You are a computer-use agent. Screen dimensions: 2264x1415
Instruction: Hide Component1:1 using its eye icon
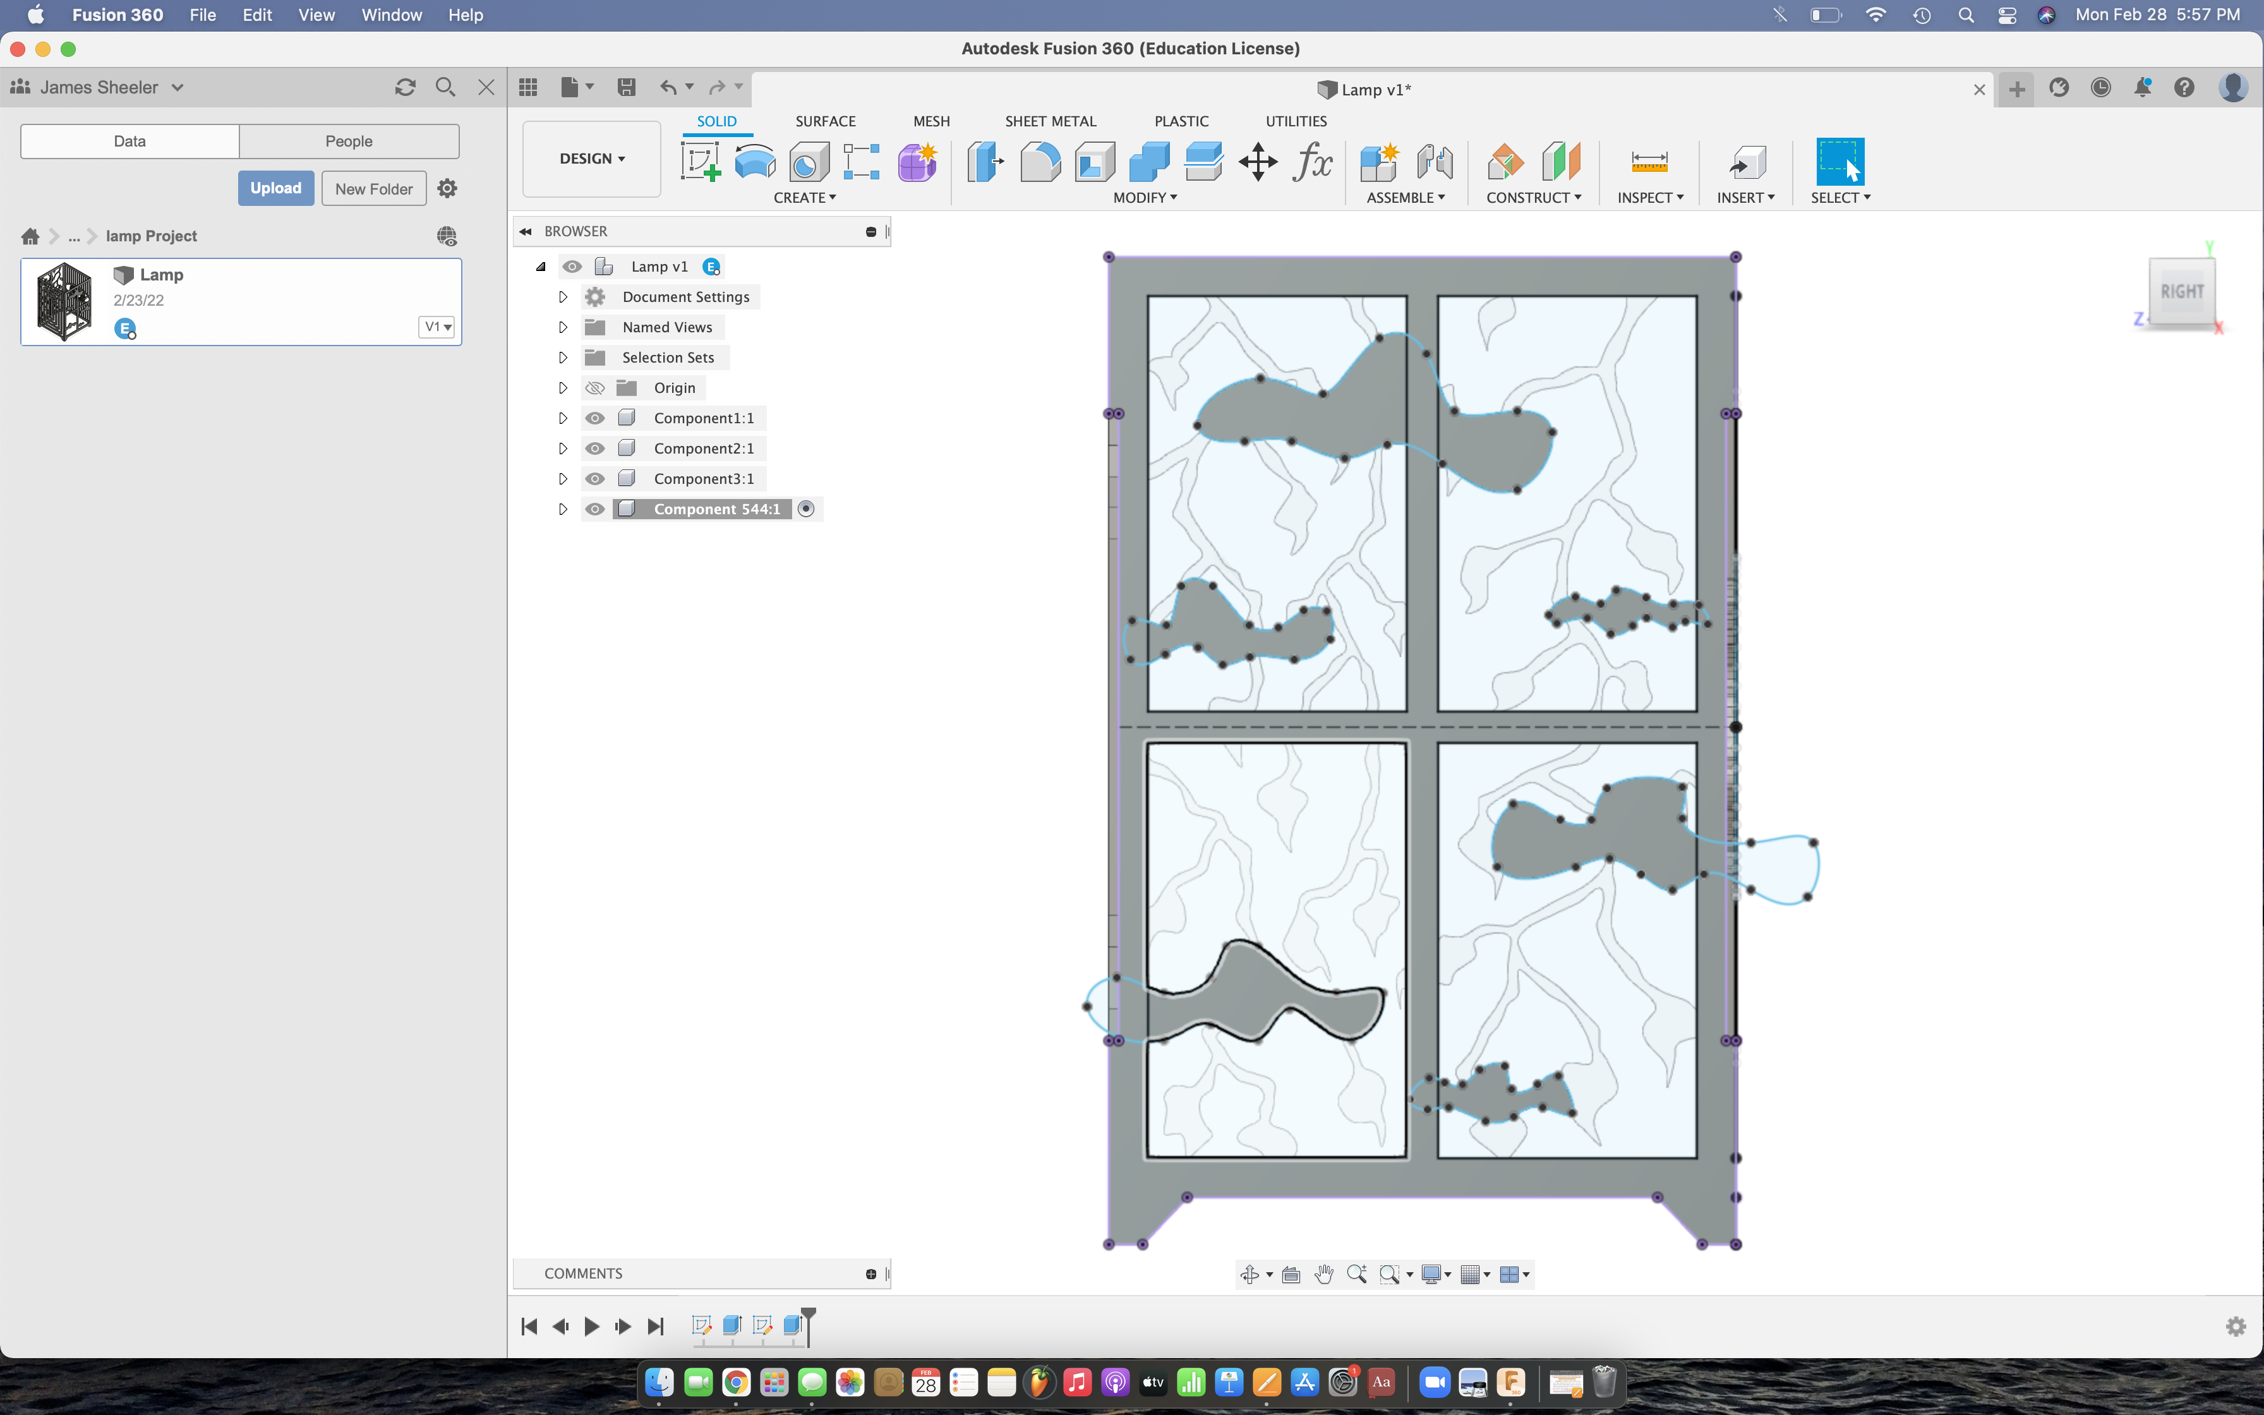(596, 418)
